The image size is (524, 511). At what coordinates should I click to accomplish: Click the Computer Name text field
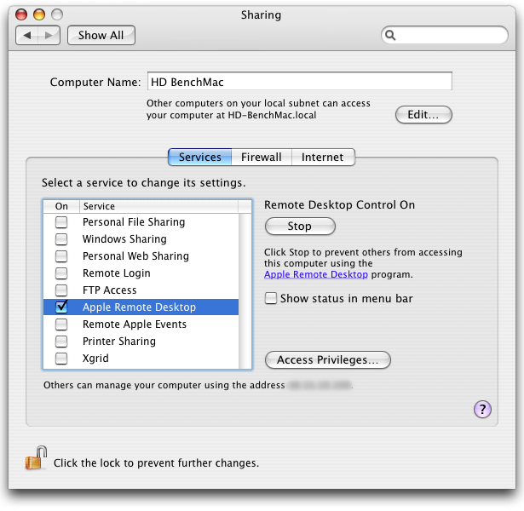tap(298, 82)
